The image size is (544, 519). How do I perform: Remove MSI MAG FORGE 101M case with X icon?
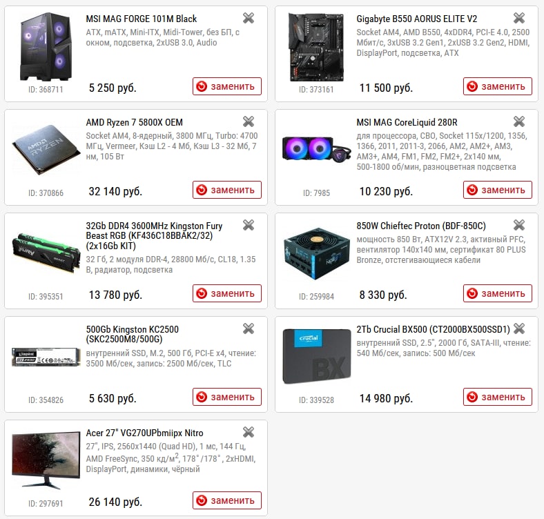coord(249,18)
